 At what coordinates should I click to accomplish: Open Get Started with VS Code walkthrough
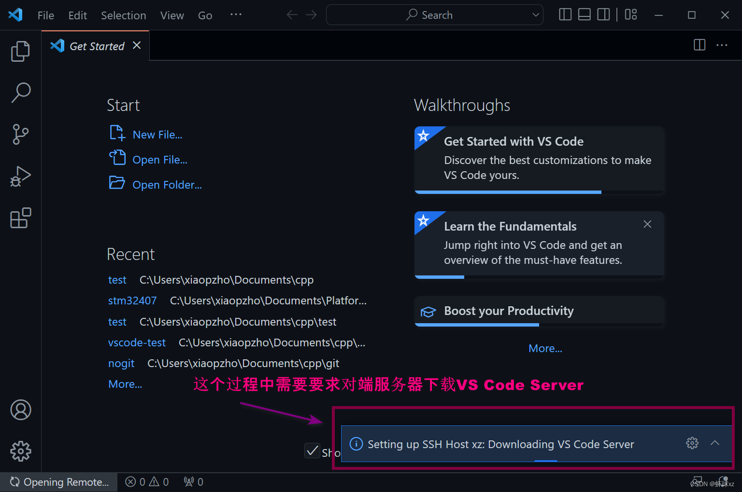(539, 159)
